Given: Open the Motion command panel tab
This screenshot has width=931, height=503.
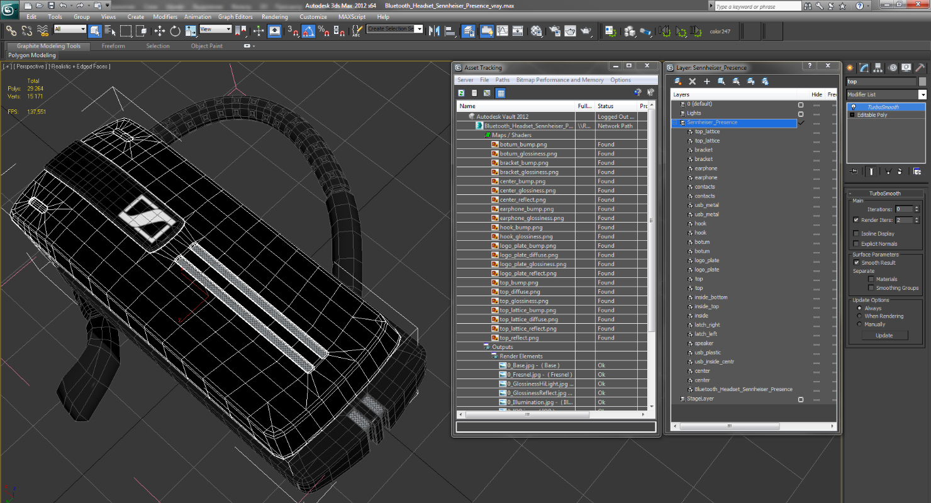Looking at the screenshot, I should [892, 68].
